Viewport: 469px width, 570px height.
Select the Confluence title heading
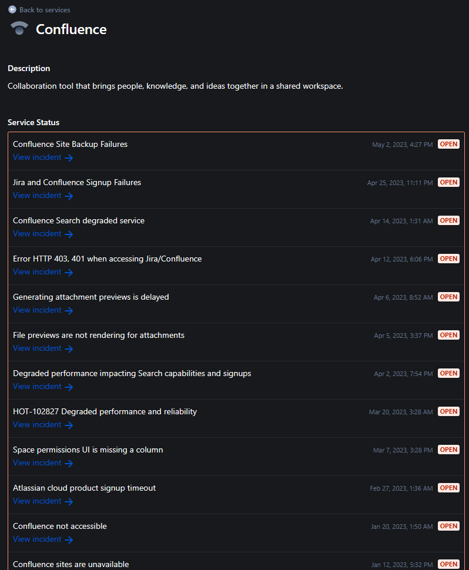click(71, 29)
